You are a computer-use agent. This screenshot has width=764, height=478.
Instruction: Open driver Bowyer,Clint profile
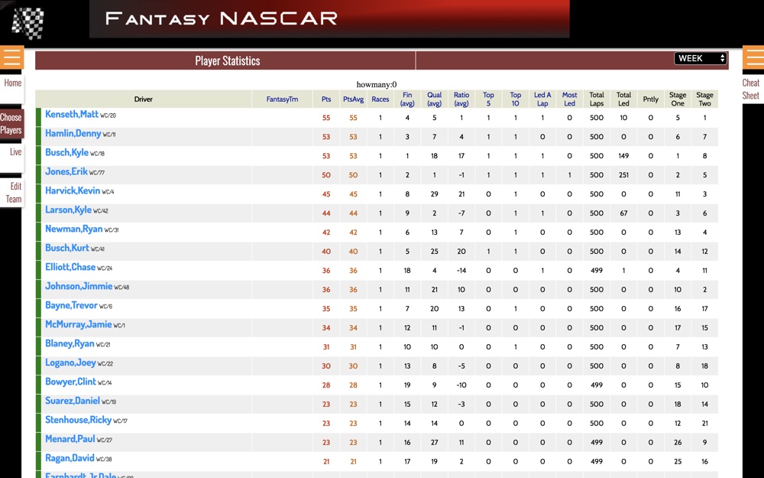point(70,382)
